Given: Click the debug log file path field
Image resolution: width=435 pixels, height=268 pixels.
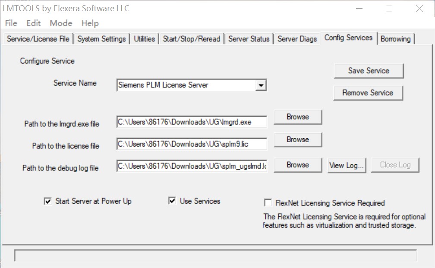Looking at the screenshot, I should [x=192, y=166].
